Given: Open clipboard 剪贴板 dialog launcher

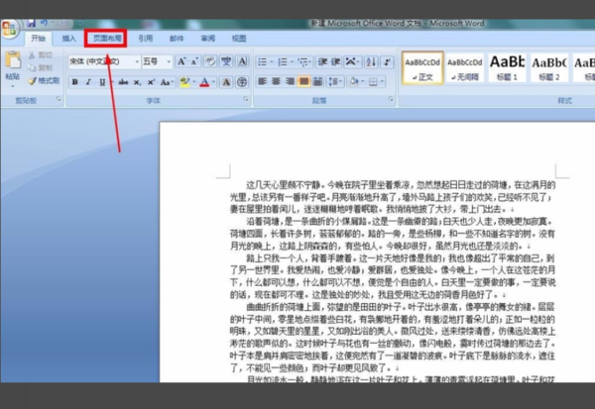Looking at the screenshot, I should coord(59,99).
